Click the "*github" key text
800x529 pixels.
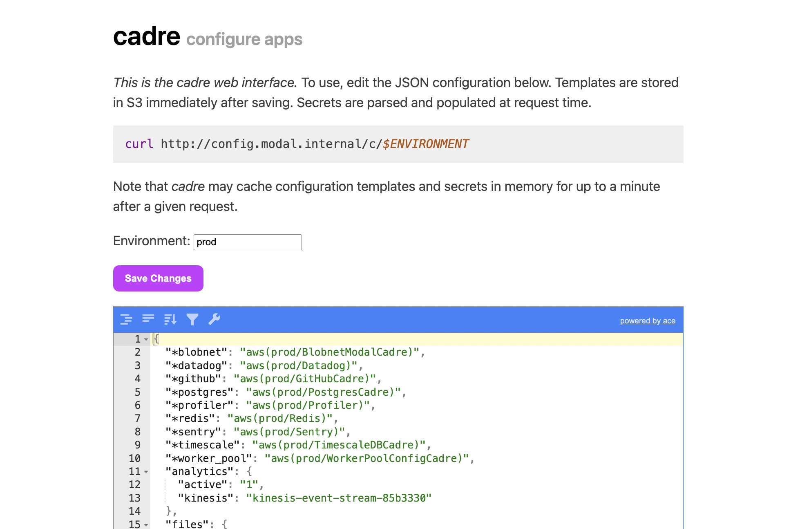coord(193,379)
